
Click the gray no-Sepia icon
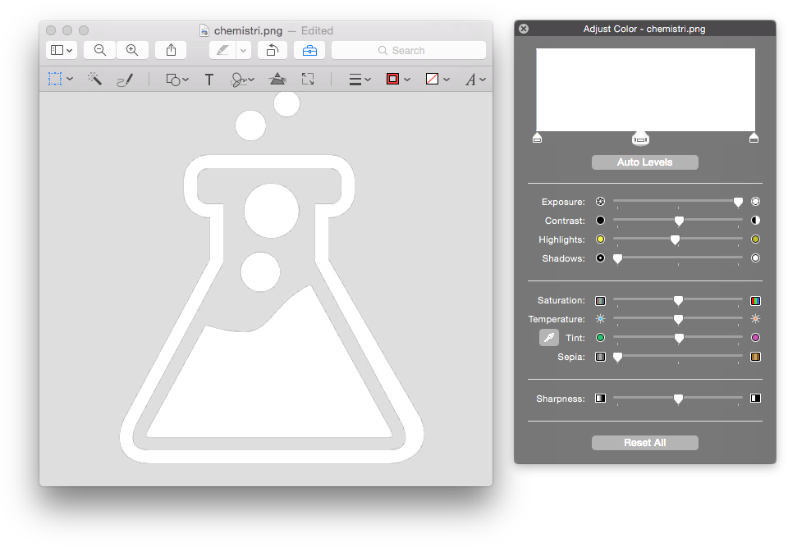601,357
